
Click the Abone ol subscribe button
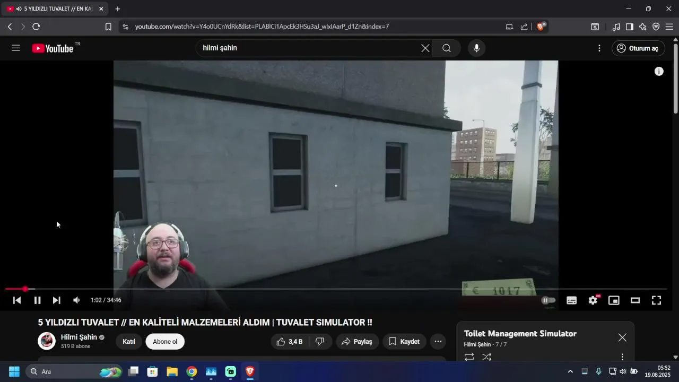click(165, 342)
